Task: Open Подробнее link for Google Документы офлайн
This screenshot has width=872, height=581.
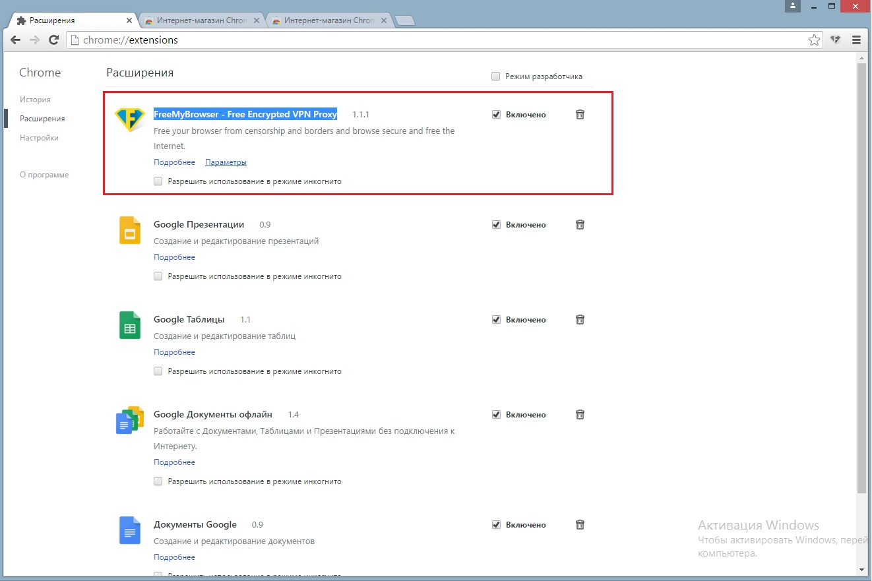Action: pos(174,462)
